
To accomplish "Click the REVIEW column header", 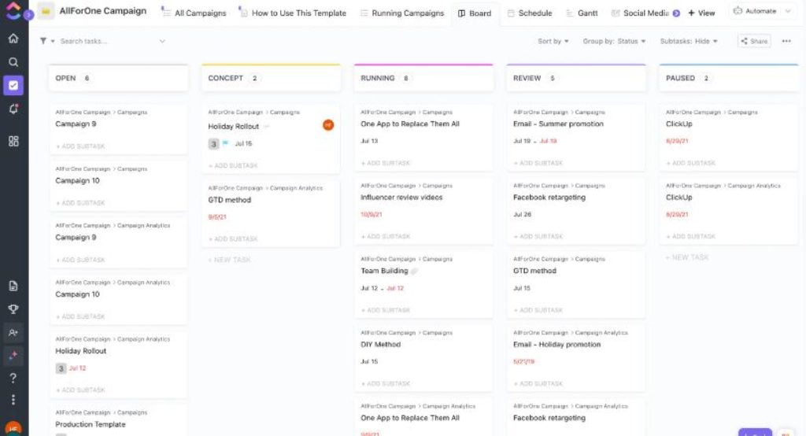I will pyautogui.click(x=576, y=78).
